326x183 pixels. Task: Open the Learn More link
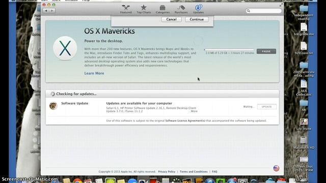[94, 73]
